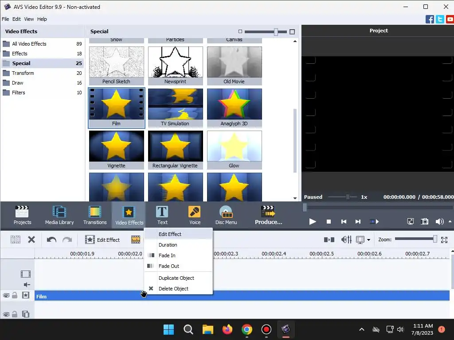Open the Projects section
454x340 pixels.
click(22, 215)
